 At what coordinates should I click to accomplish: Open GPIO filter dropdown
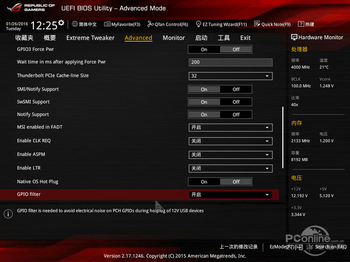pos(230,194)
